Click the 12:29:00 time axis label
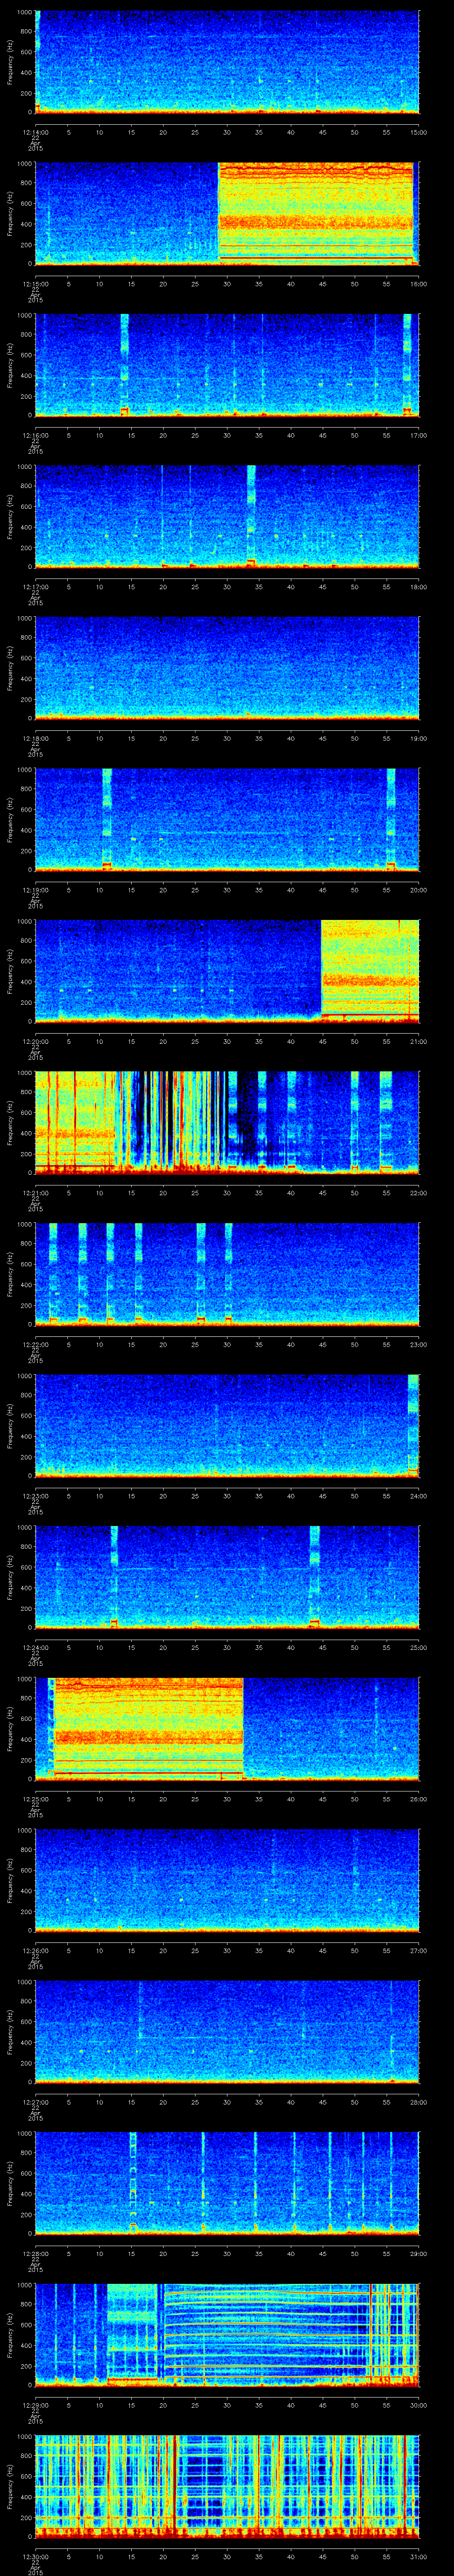The height and width of the screenshot is (2576, 454). coord(36,2405)
